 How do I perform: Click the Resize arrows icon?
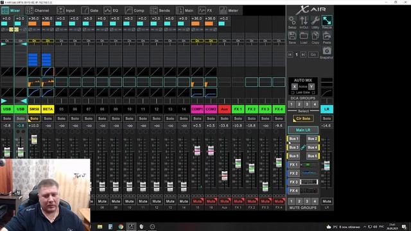coord(327,21)
